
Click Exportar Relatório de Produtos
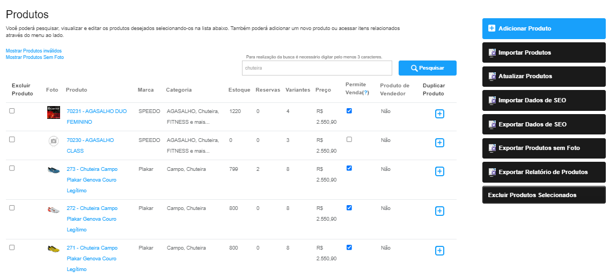pos(544,172)
